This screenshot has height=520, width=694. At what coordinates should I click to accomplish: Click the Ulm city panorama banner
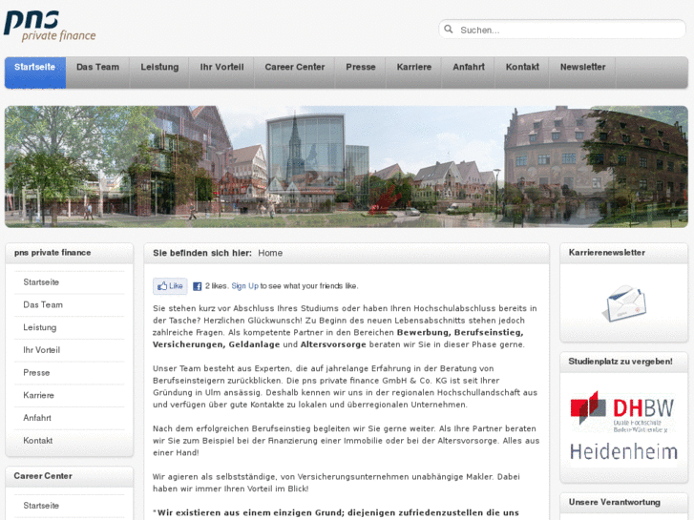347,166
